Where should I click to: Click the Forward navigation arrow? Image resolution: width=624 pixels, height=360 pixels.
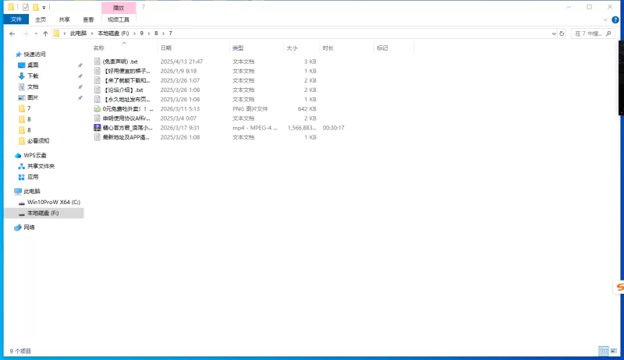point(26,34)
